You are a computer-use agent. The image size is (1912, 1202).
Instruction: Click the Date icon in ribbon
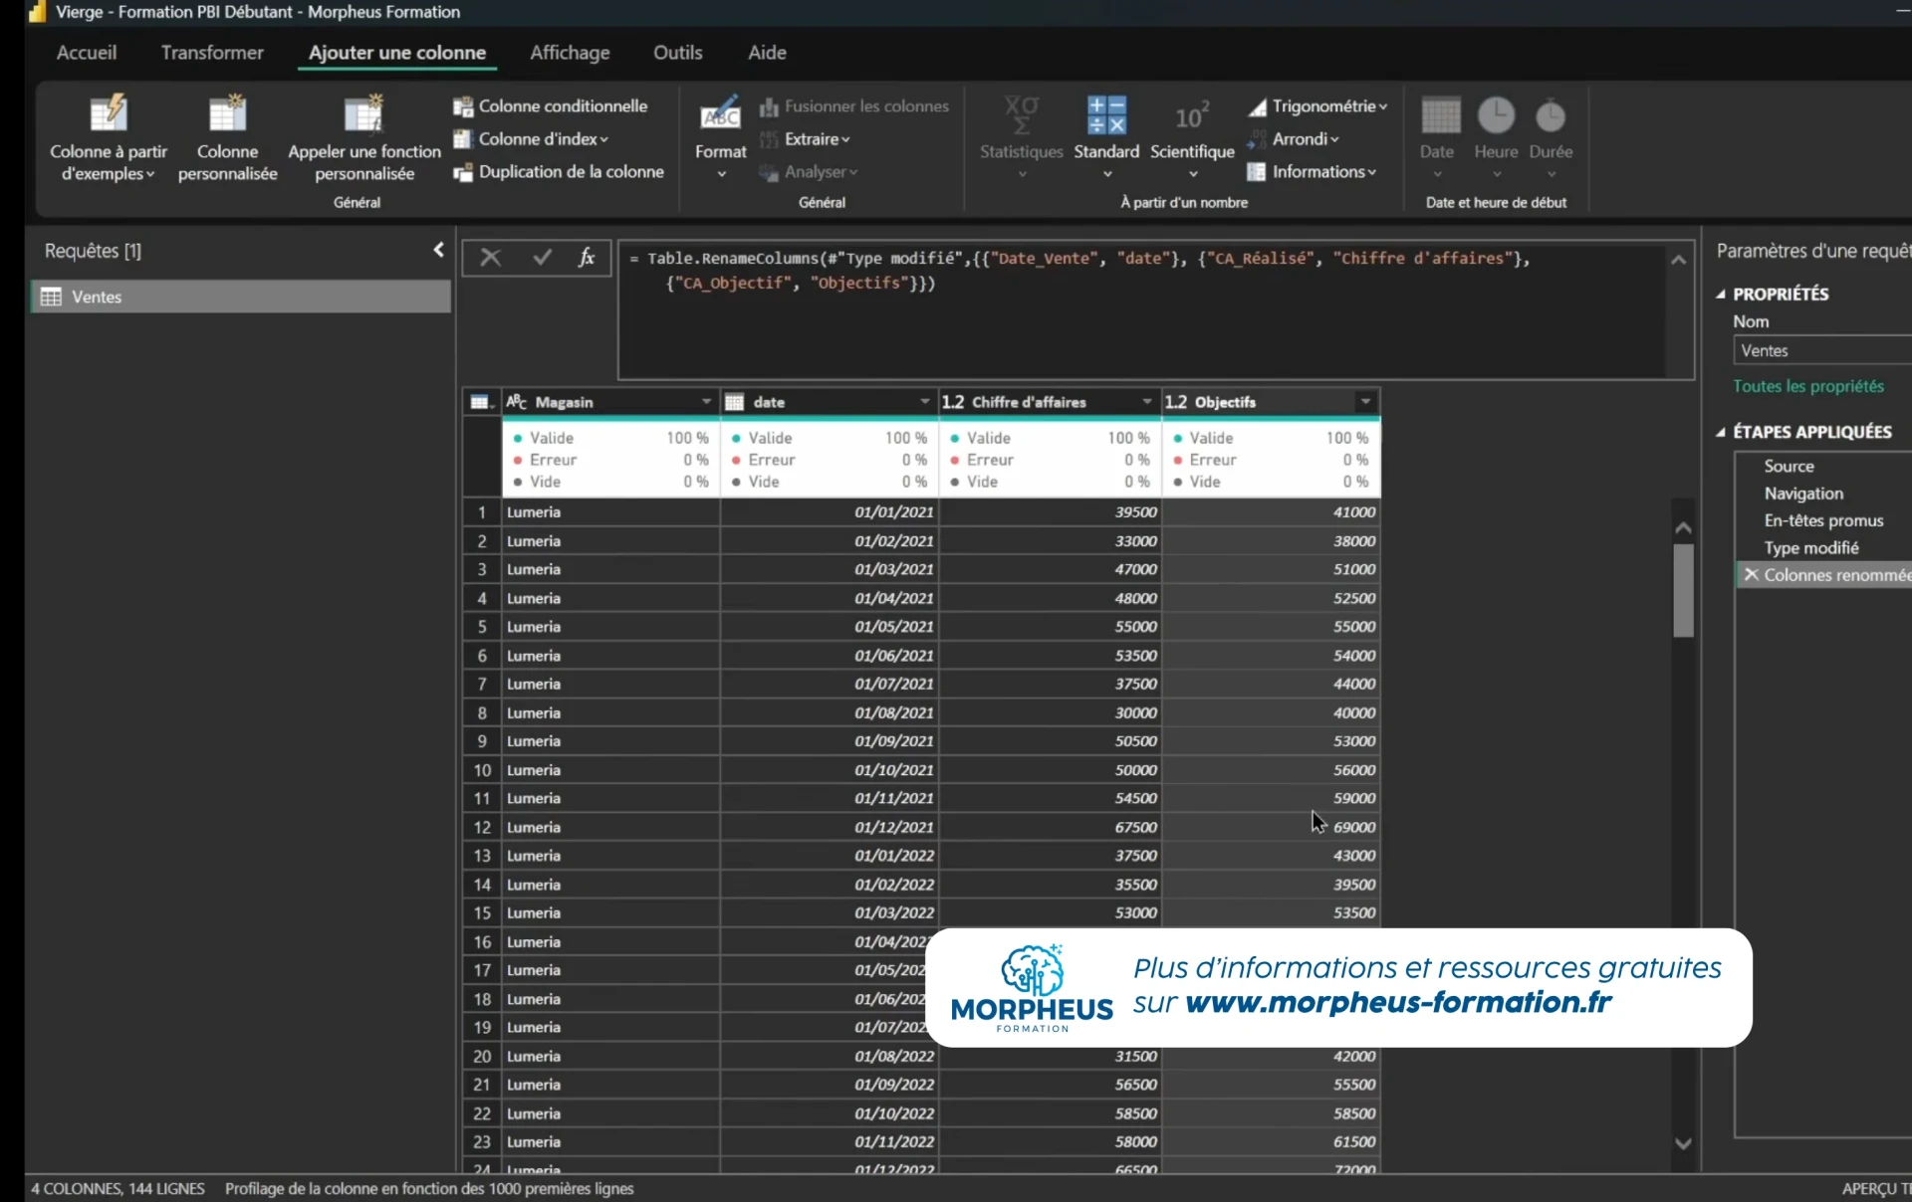point(1440,115)
